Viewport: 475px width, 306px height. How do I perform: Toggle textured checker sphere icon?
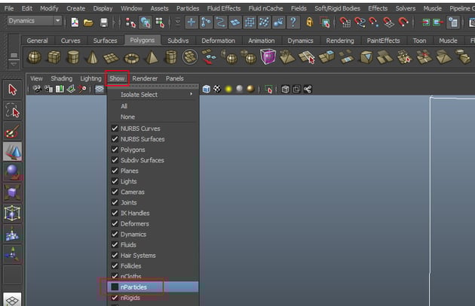(x=217, y=89)
